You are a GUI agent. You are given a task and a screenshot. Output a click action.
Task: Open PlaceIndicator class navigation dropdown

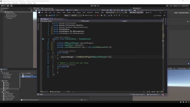point(101,21)
